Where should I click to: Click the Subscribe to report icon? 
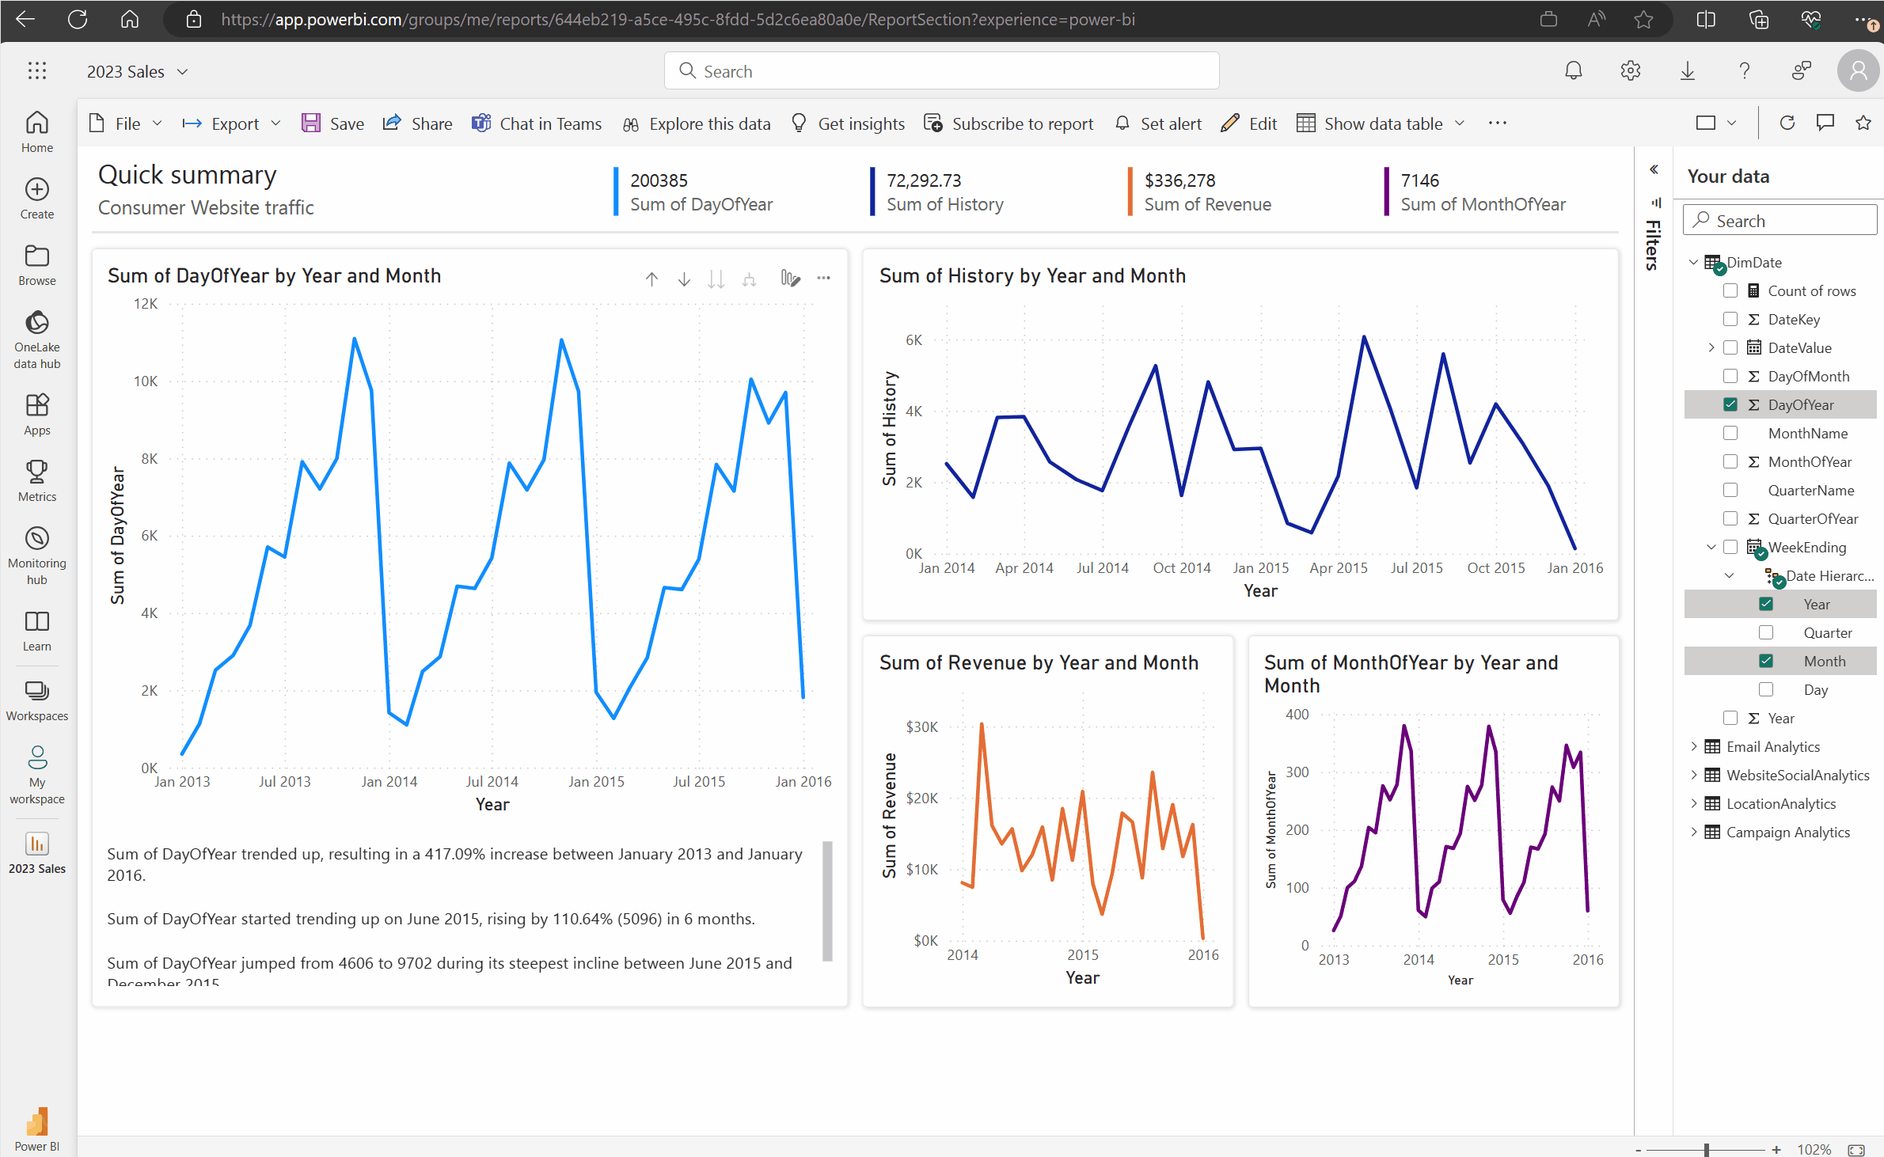(x=934, y=123)
